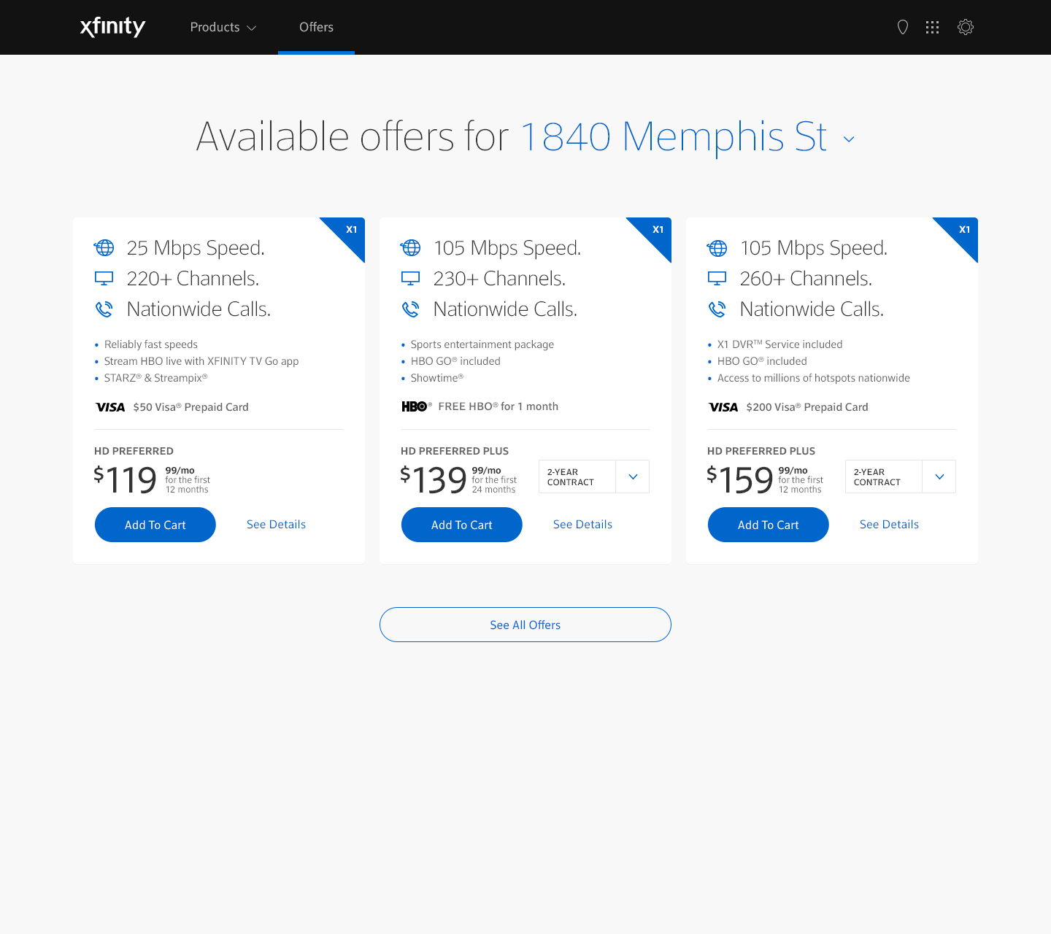
Task: Click TV icon beside 230+ Channels
Action: coord(411,279)
